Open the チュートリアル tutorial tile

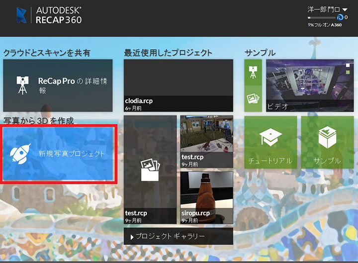click(270, 142)
